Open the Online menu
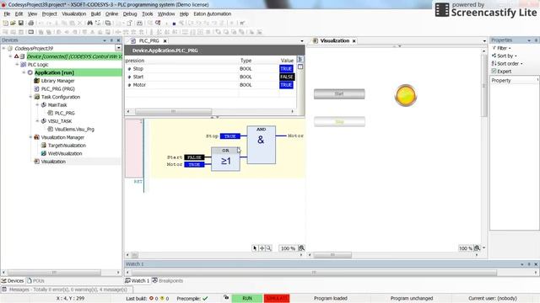This screenshot has height=303, width=540. pyautogui.click(x=111, y=13)
